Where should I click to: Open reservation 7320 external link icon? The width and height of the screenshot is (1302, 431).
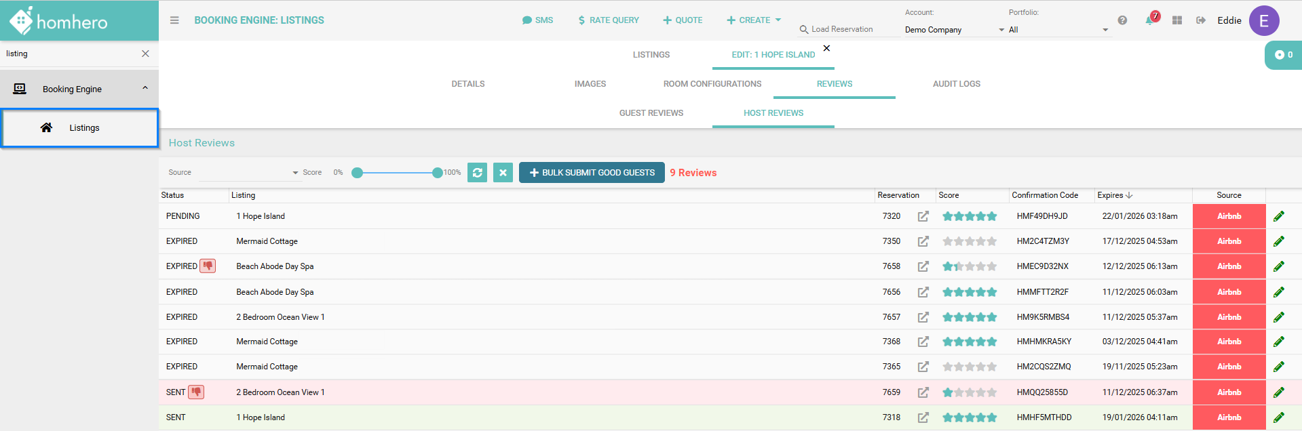click(923, 216)
